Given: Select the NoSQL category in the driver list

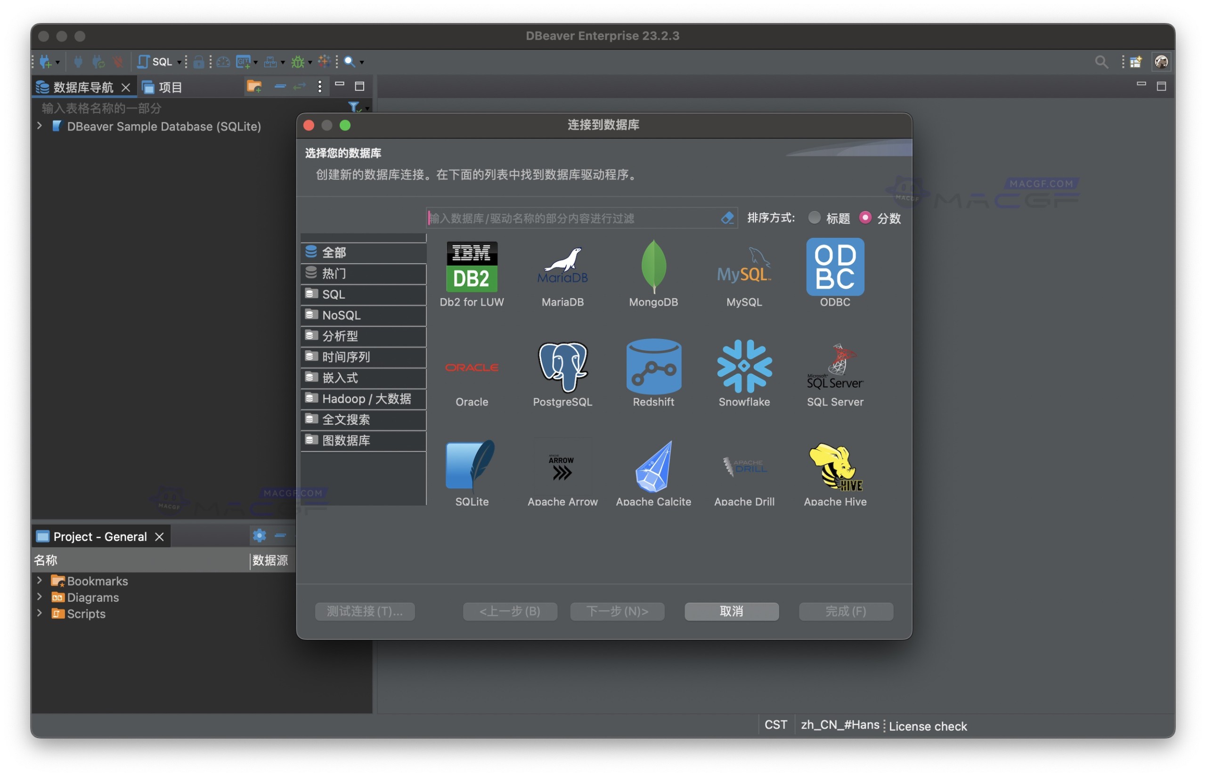Looking at the screenshot, I should 342,315.
